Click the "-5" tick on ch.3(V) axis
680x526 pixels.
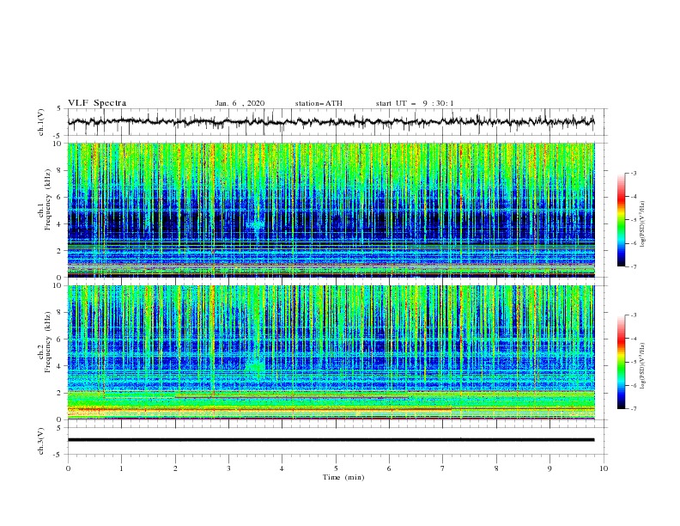click(58, 455)
